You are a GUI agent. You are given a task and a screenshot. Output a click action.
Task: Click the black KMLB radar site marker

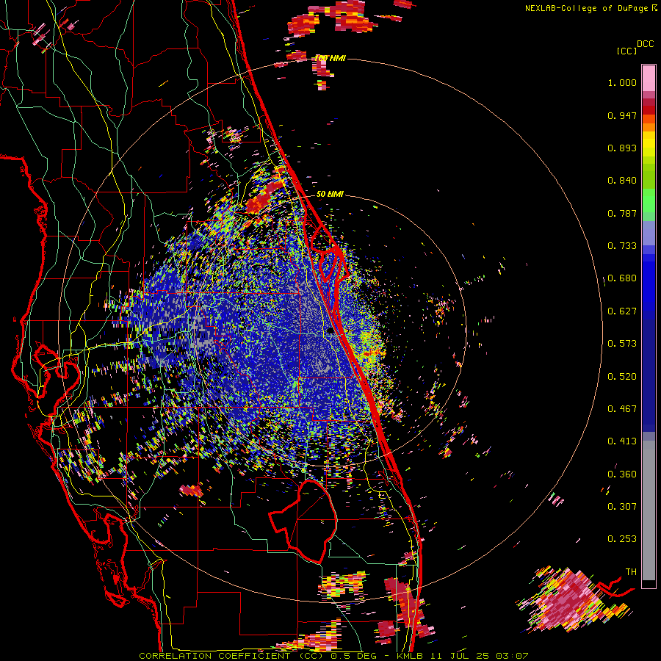point(331,331)
